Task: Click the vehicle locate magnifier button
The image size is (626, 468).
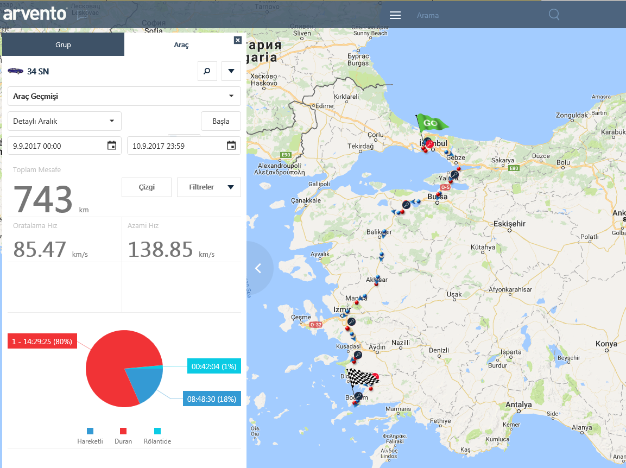Action: pyautogui.click(x=207, y=71)
